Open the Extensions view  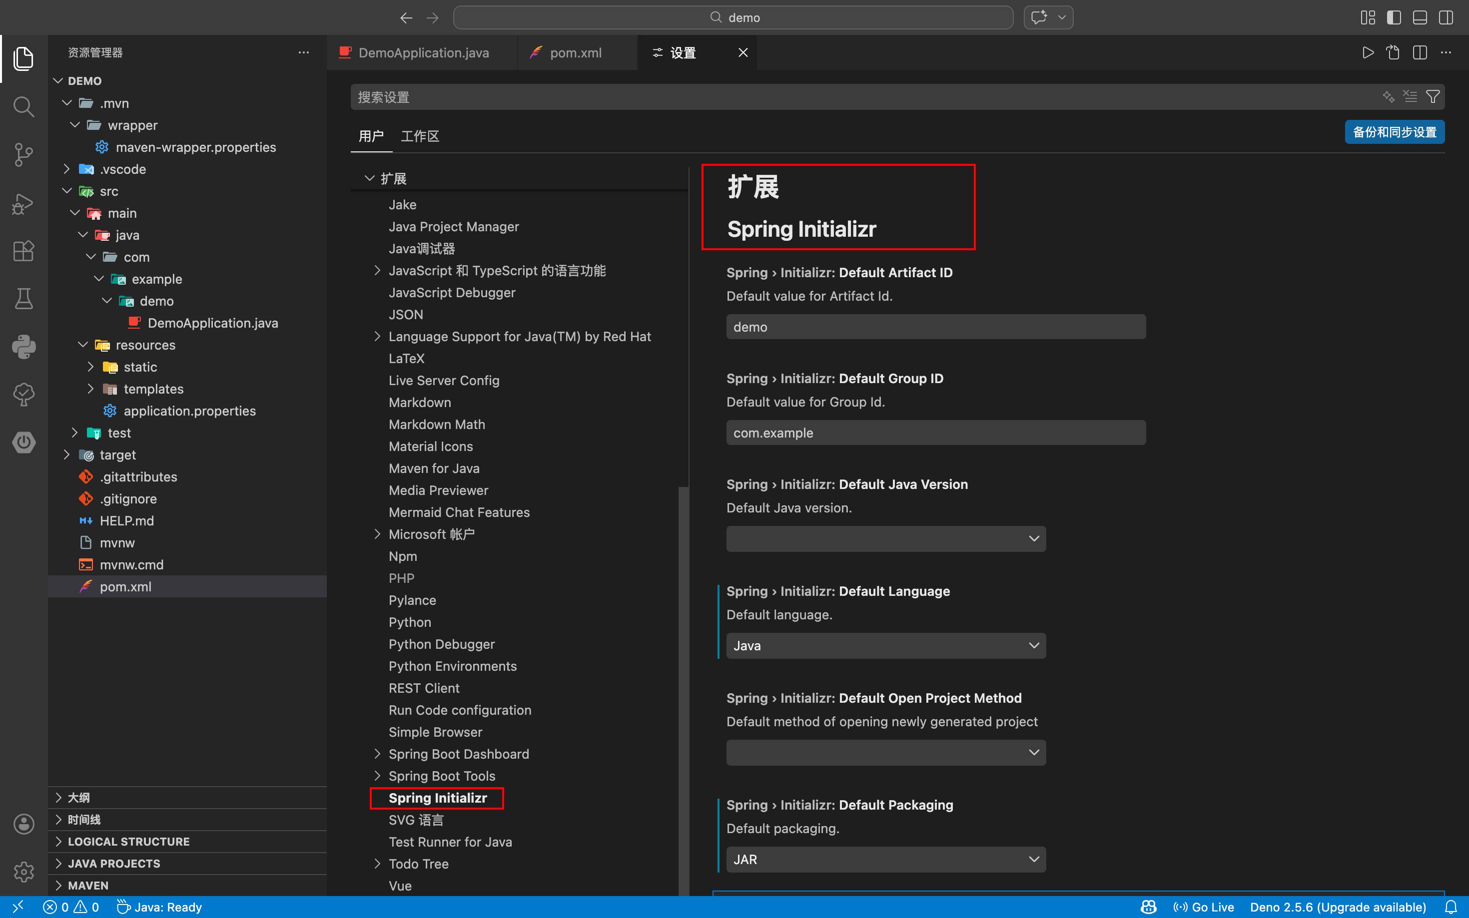point(23,251)
